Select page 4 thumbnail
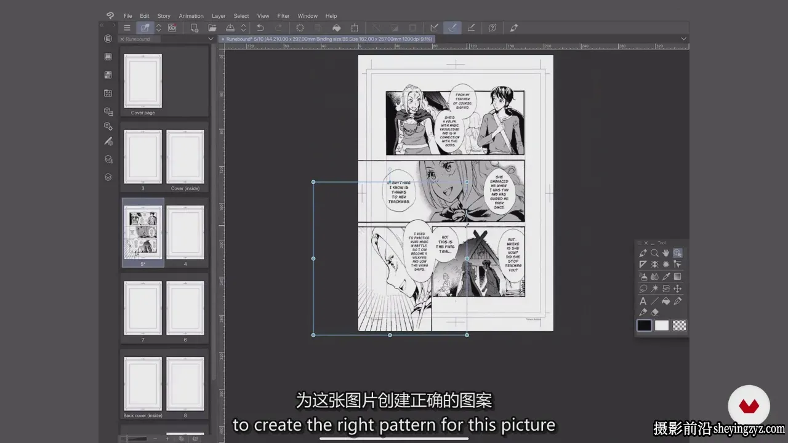 (x=185, y=233)
